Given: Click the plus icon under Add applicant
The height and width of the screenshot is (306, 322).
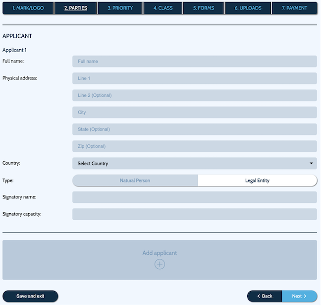Looking at the screenshot, I should click(x=160, y=264).
